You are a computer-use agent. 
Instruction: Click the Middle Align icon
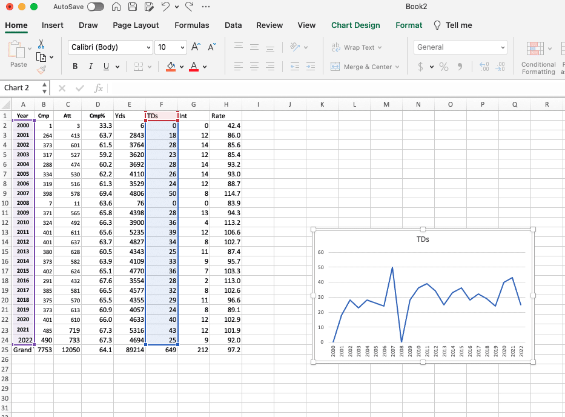click(x=254, y=47)
